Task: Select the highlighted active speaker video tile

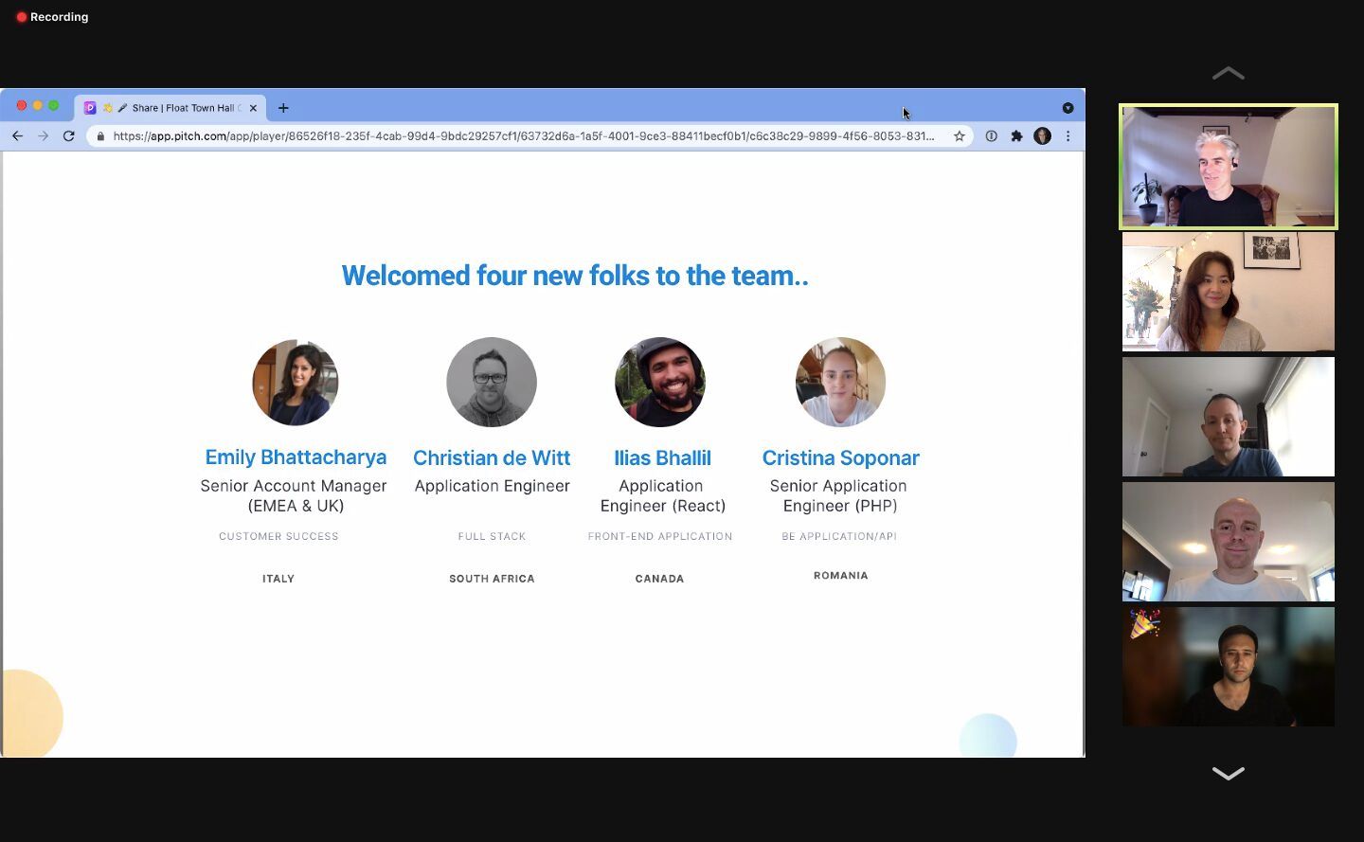Action: point(1228,167)
